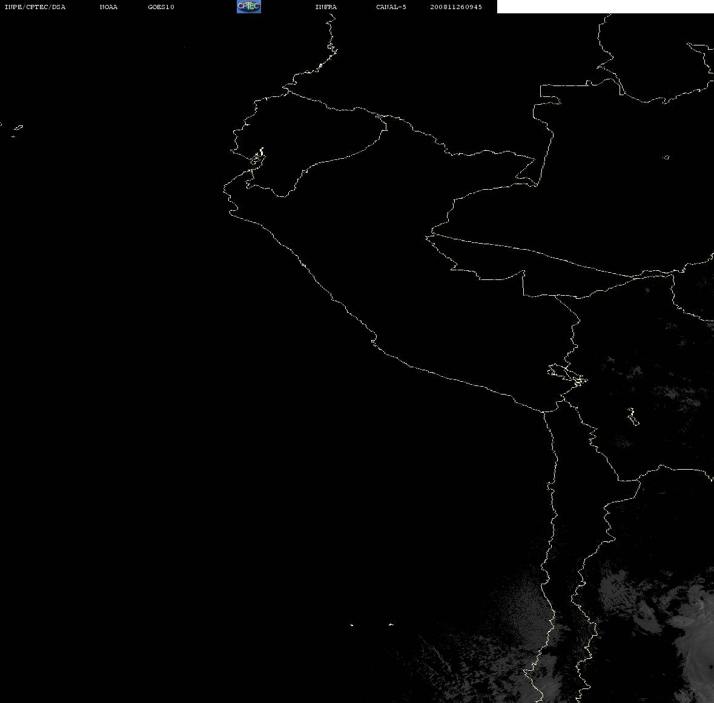Viewport: 714px width, 703px height.
Task: Click the western small Pacific island dot
Action: pyautogui.click(x=352, y=625)
